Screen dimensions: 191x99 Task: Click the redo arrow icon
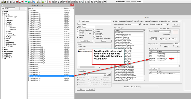14,2
